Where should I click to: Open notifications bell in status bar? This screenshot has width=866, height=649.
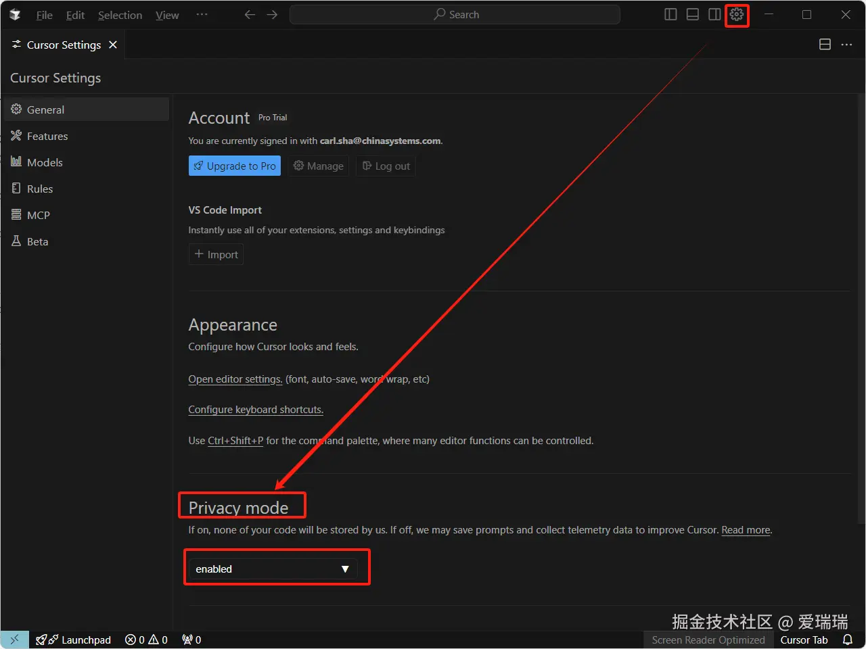coord(848,640)
